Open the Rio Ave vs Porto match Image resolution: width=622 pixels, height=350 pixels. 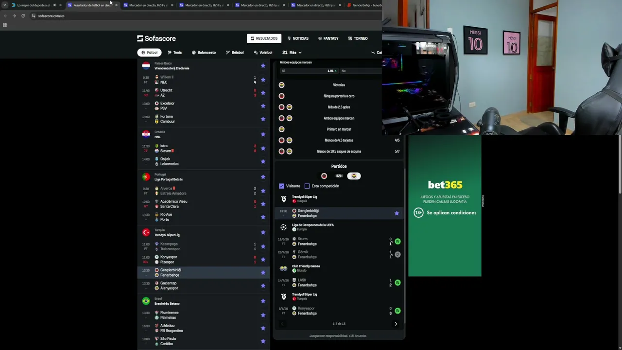coord(204,217)
